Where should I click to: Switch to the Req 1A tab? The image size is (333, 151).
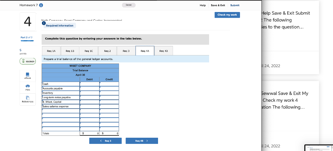point(51,51)
